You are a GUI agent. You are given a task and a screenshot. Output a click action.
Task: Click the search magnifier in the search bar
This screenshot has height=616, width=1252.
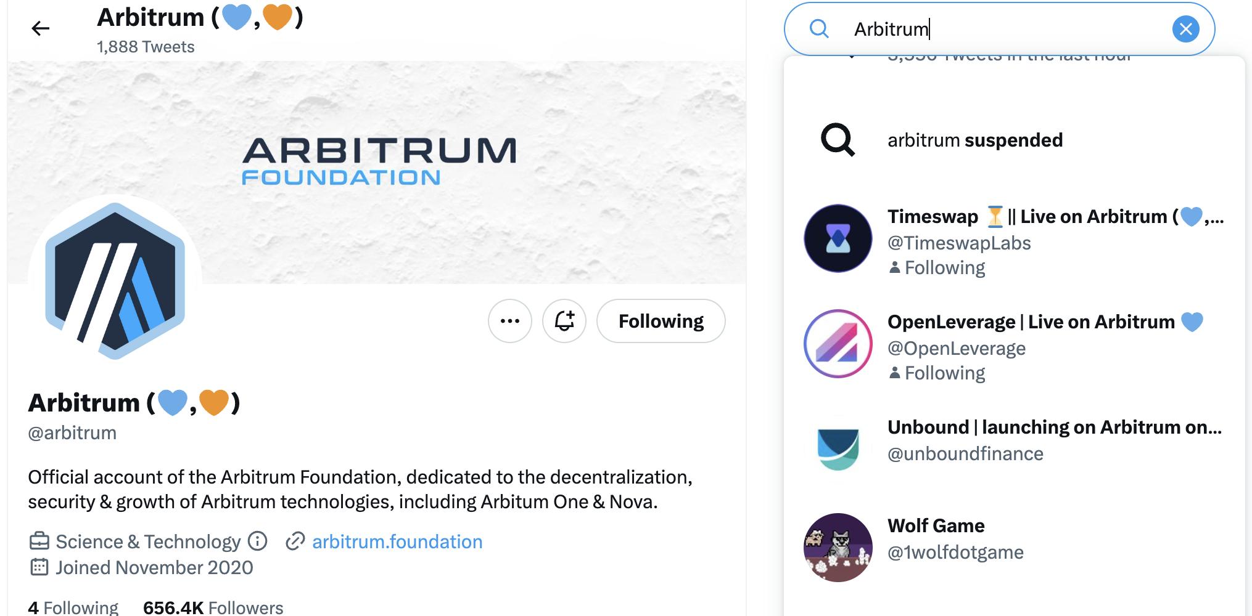(820, 28)
